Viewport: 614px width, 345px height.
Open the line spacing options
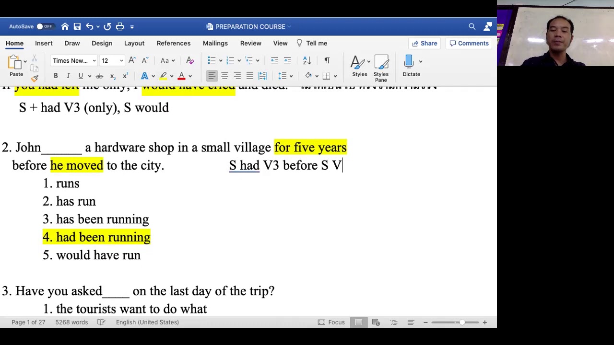283,76
